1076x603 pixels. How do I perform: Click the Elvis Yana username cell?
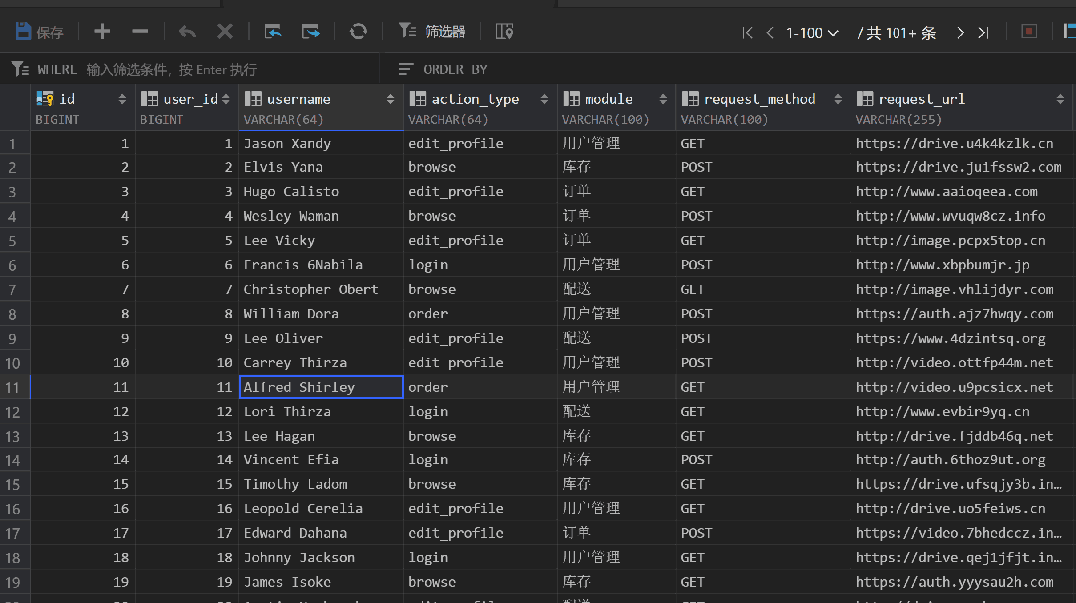tap(321, 167)
